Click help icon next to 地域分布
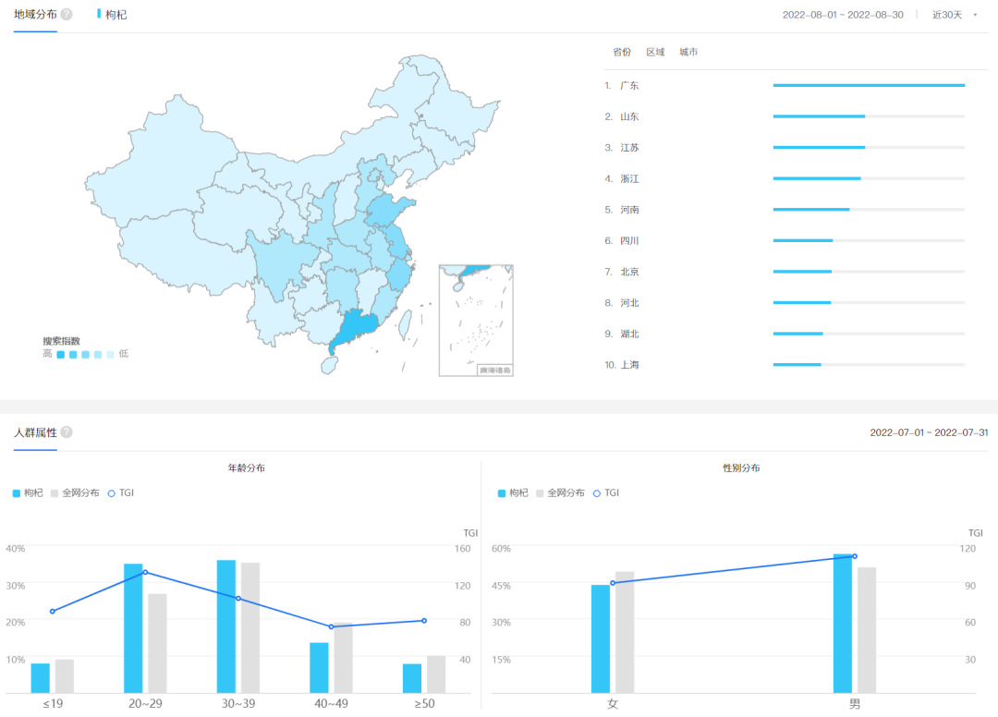 click(67, 15)
